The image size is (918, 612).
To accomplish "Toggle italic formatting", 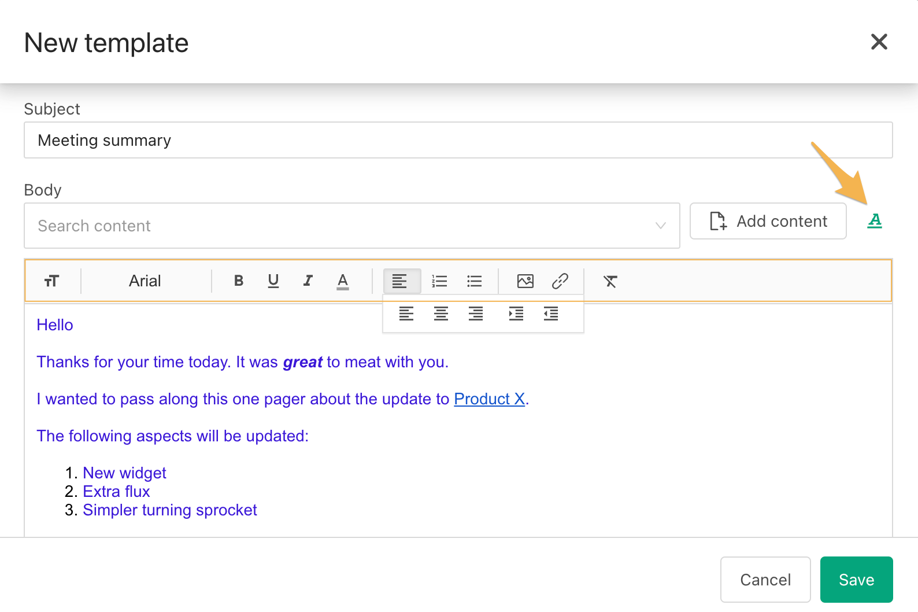I will point(308,281).
